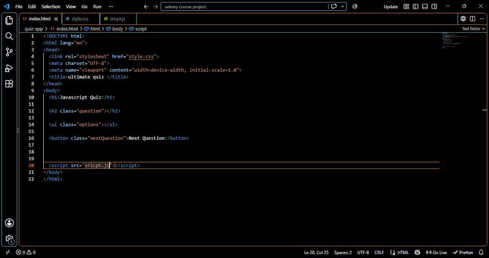Click the script breadcrumb symbol
Image resolution: width=489 pixels, height=258 pixels.
[x=138, y=29]
